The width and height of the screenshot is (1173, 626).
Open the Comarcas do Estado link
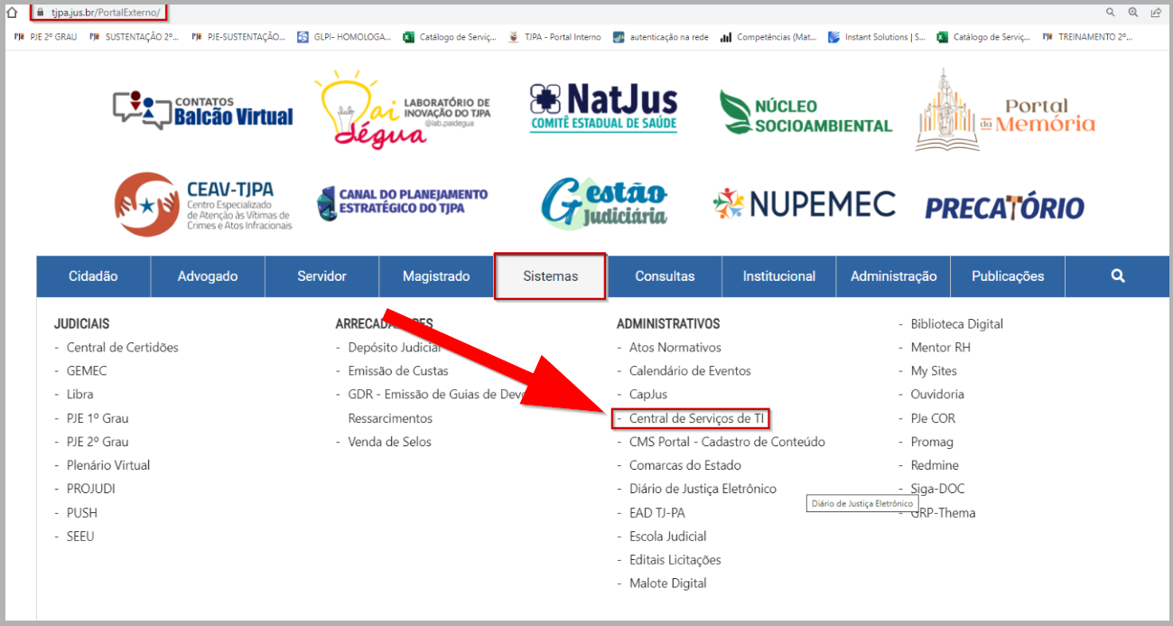[x=685, y=465]
